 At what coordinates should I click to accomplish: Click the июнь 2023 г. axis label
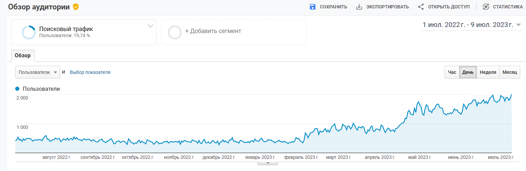click(x=461, y=157)
